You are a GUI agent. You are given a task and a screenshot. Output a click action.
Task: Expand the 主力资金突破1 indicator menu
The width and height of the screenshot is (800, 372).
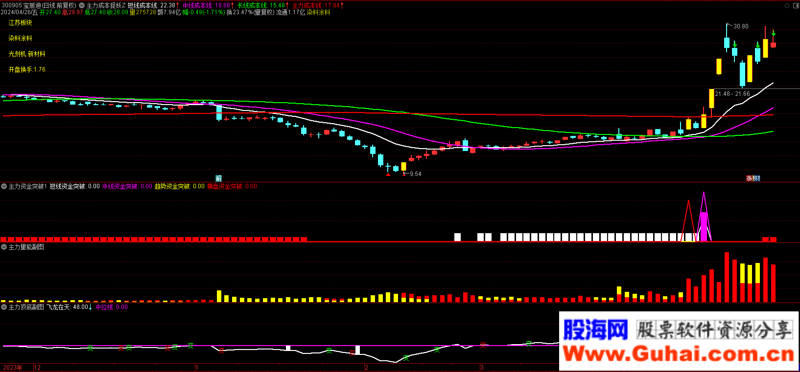coord(4,186)
